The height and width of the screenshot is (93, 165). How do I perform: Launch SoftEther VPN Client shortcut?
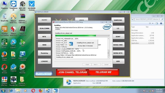click(4, 81)
